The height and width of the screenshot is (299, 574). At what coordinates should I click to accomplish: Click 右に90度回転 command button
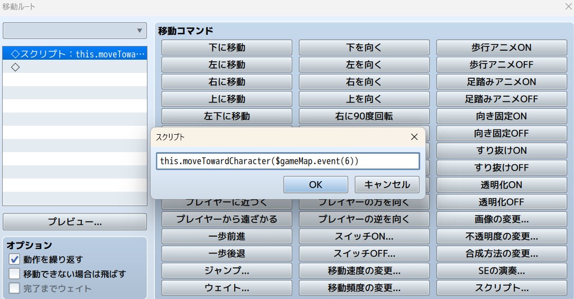click(364, 116)
